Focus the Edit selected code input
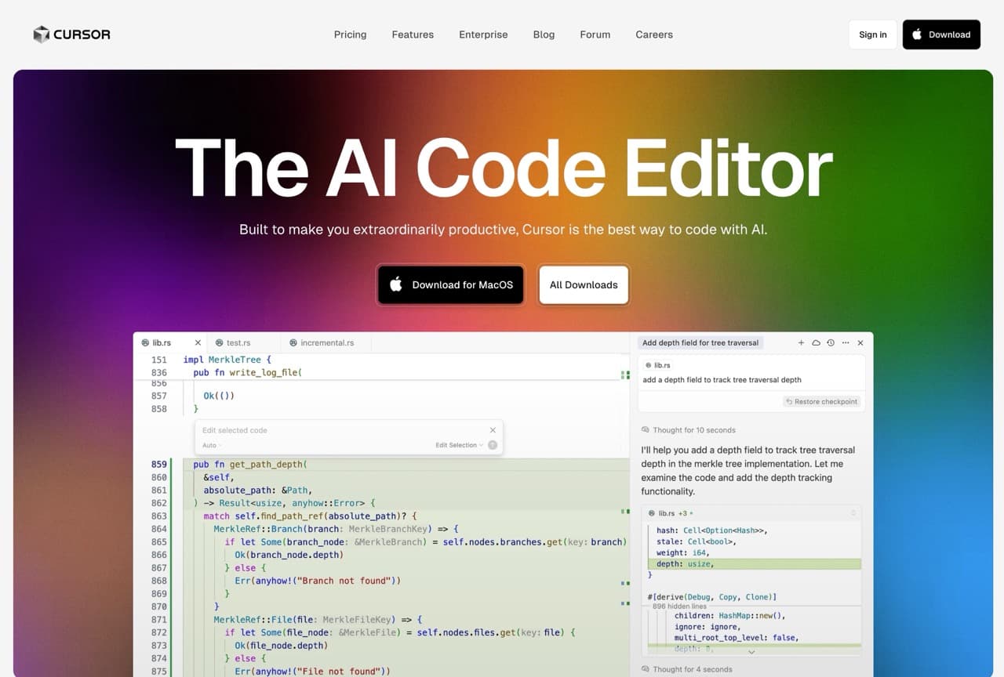This screenshot has width=1004, height=677. click(342, 430)
